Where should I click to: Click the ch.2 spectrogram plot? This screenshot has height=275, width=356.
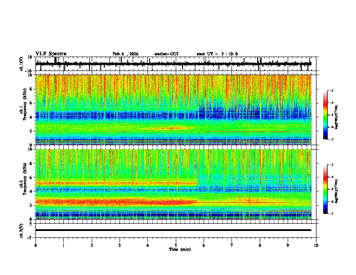tap(174, 184)
